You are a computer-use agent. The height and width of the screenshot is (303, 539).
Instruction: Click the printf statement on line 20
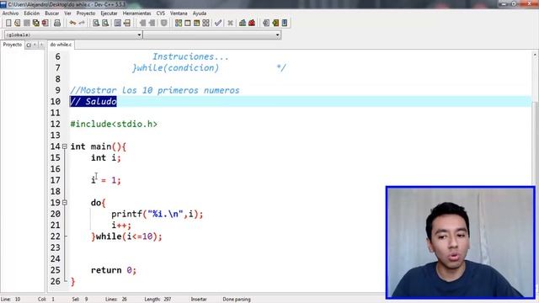click(157, 214)
